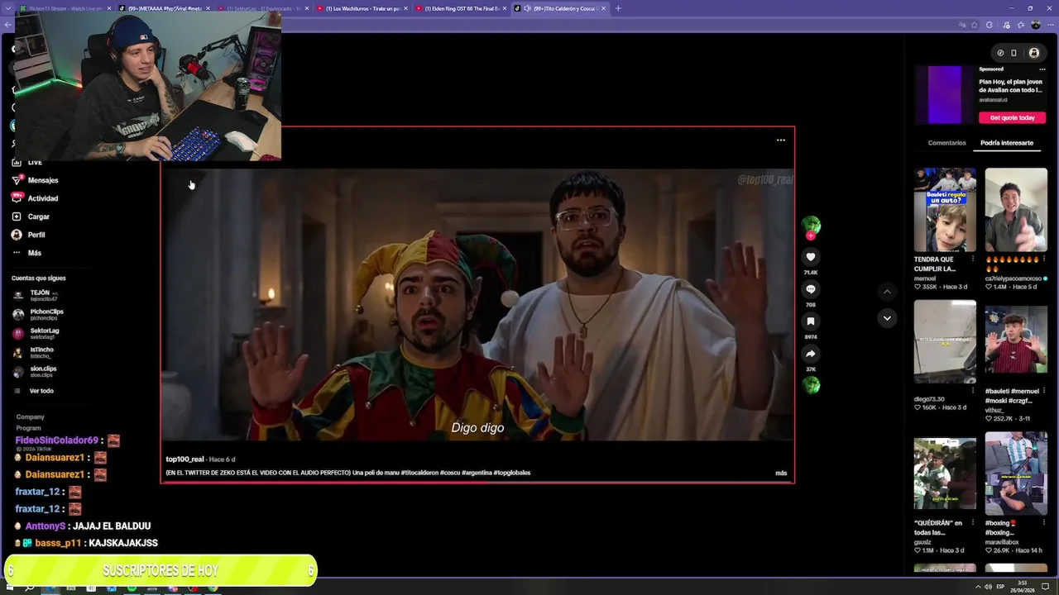Open the vithuz_ author name under card
Image resolution: width=1059 pixels, height=595 pixels.
[x=995, y=410]
